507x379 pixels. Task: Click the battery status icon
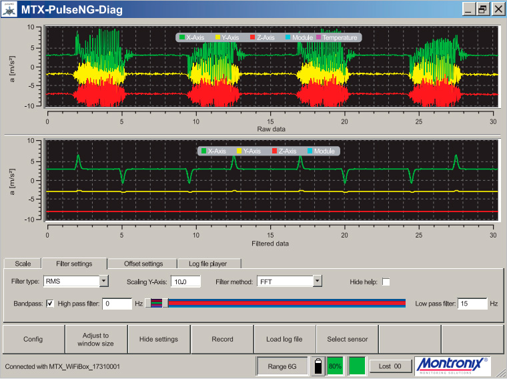(x=318, y=366)
